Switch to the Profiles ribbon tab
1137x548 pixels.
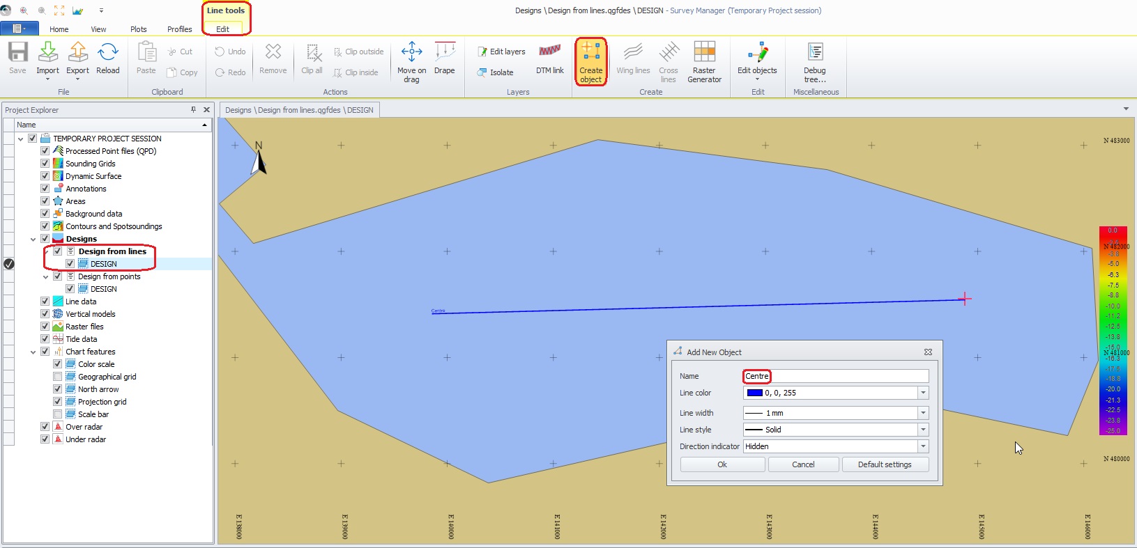tap(179, 29)
